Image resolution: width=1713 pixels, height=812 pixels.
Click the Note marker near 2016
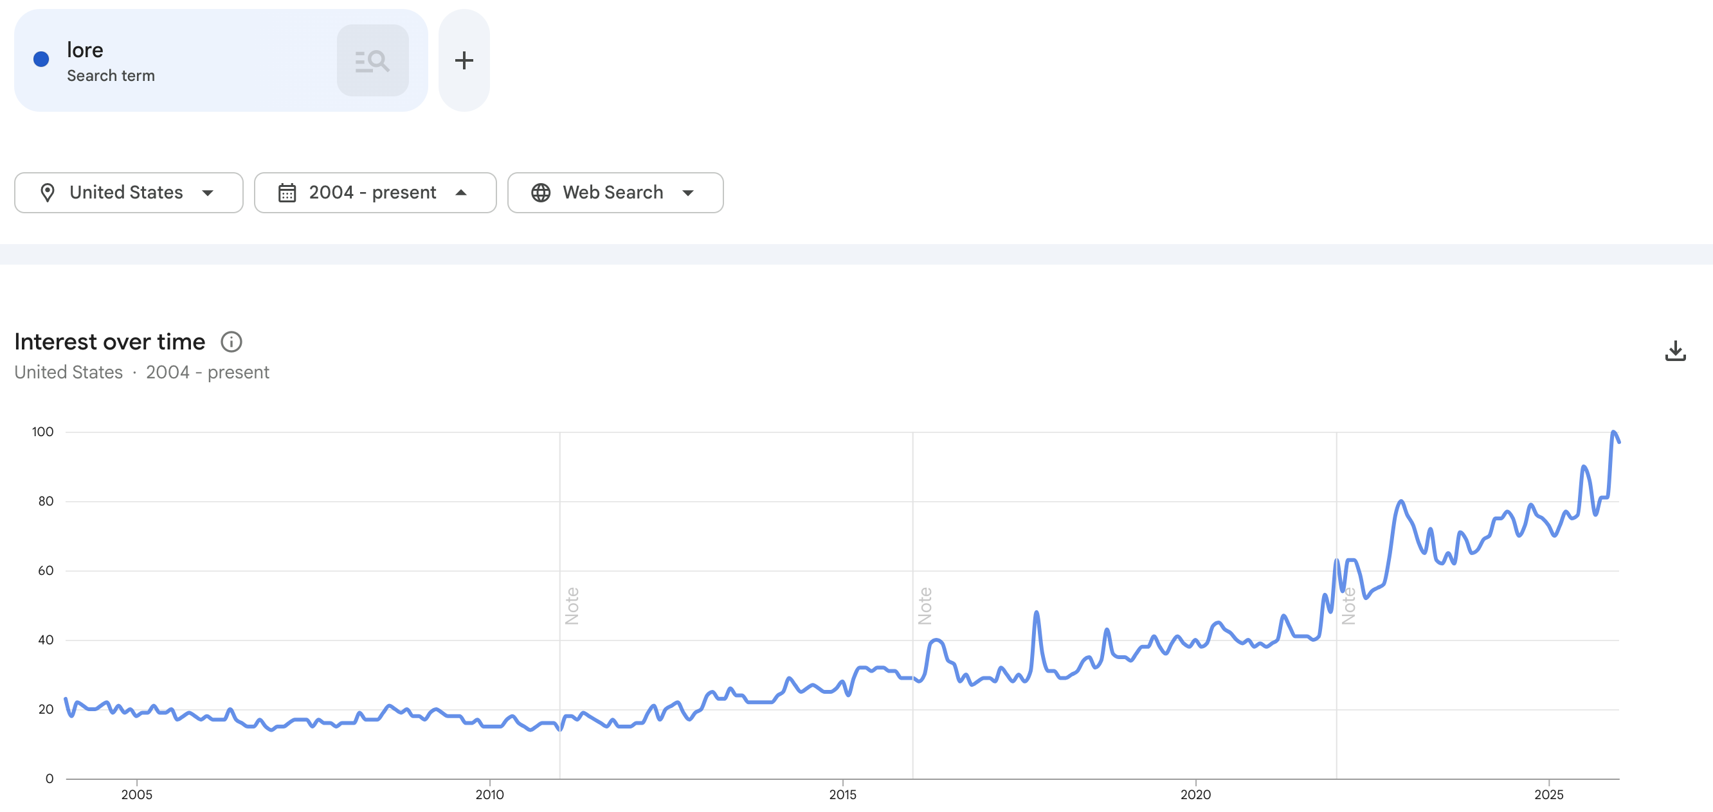coord(924,605)
